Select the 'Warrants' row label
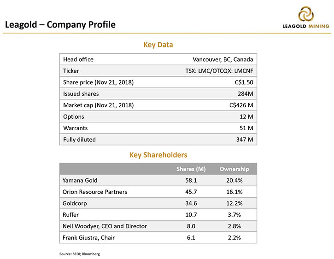 click(x=76, y=128)
